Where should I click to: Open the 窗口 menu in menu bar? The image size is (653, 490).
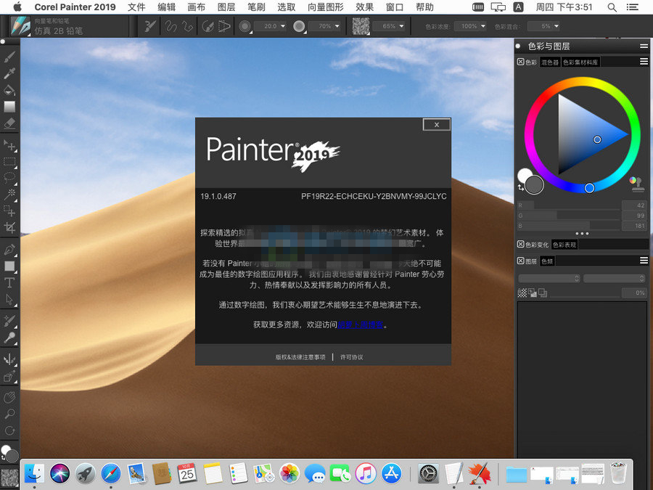[x=393, y=7]
